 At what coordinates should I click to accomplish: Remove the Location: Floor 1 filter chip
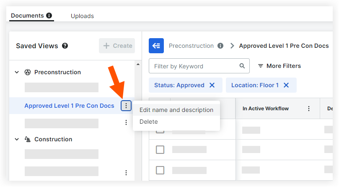coord(286,85)
